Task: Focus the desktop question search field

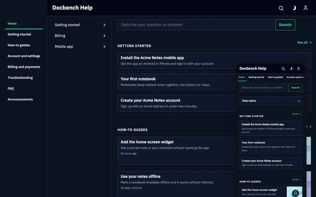Action: click(195, 25)
